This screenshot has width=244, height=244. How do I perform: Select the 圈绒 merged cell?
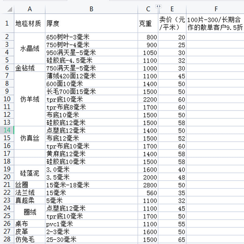pos(30,212)
